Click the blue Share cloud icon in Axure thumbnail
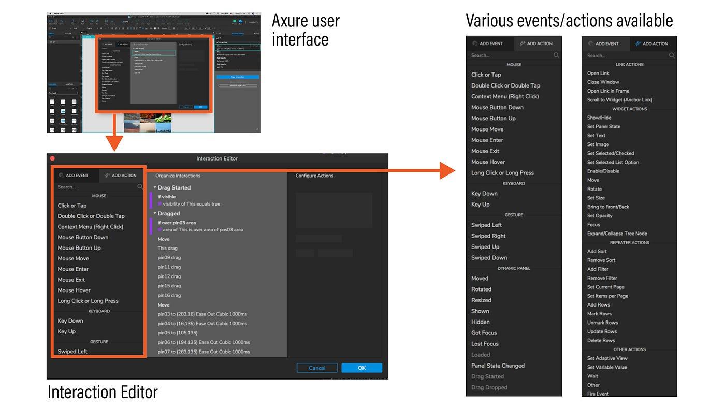The width and height of the screenshot is (725, 408). point(240,21)
